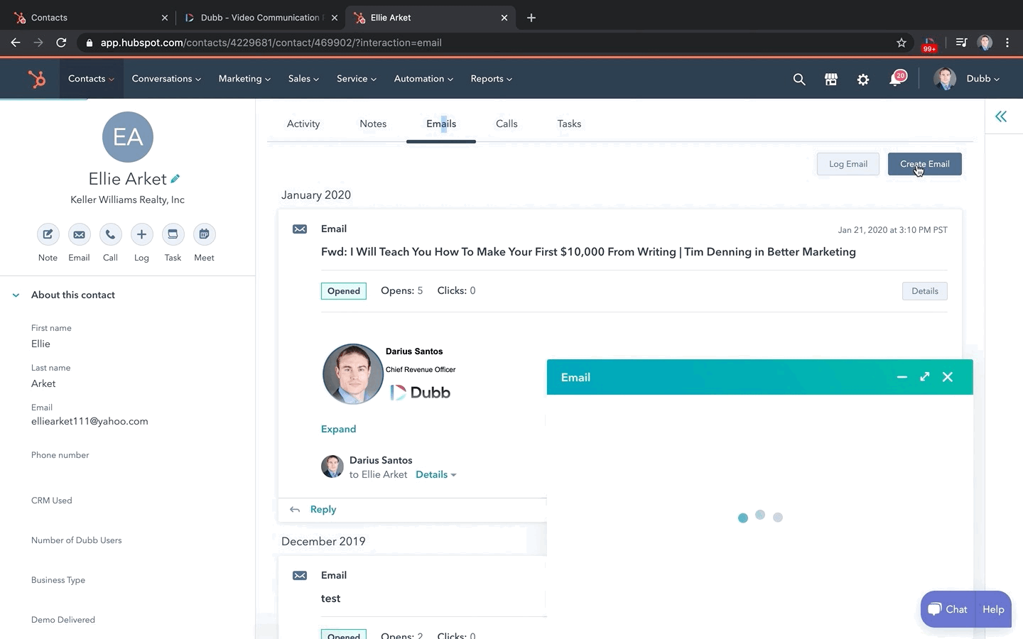Select the Emails tab
Image resolution: width=1023 pixels, height=639 pixels.
(x=441, y=124)
